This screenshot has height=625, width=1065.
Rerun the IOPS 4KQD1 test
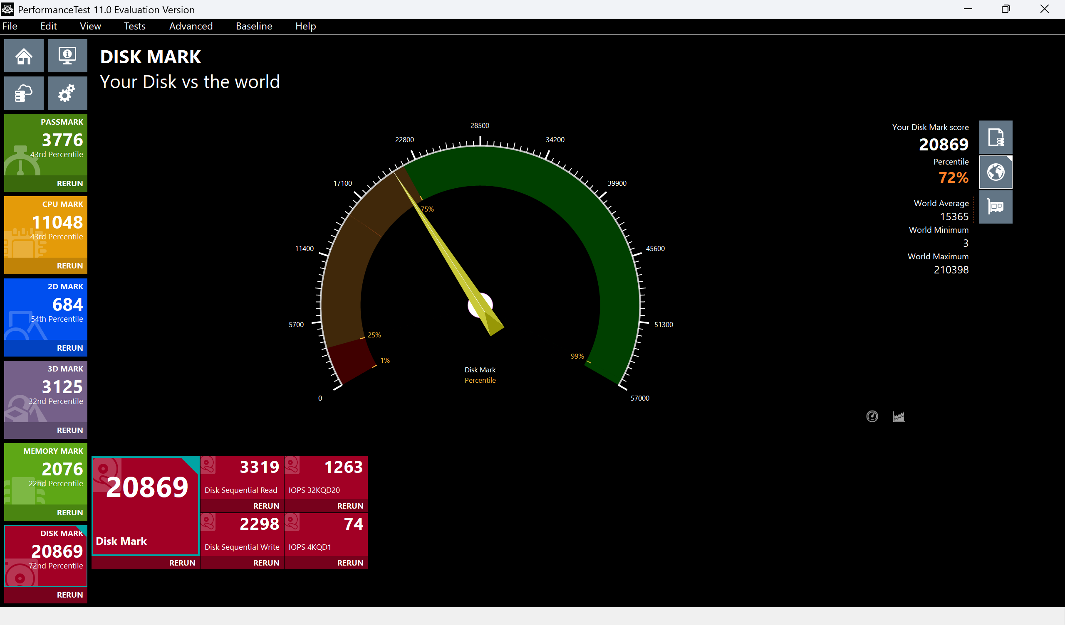350,563
